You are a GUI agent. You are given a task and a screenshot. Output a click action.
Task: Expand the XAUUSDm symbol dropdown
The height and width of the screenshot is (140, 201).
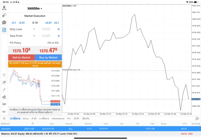pyautogui.click(x=35, y=8)
